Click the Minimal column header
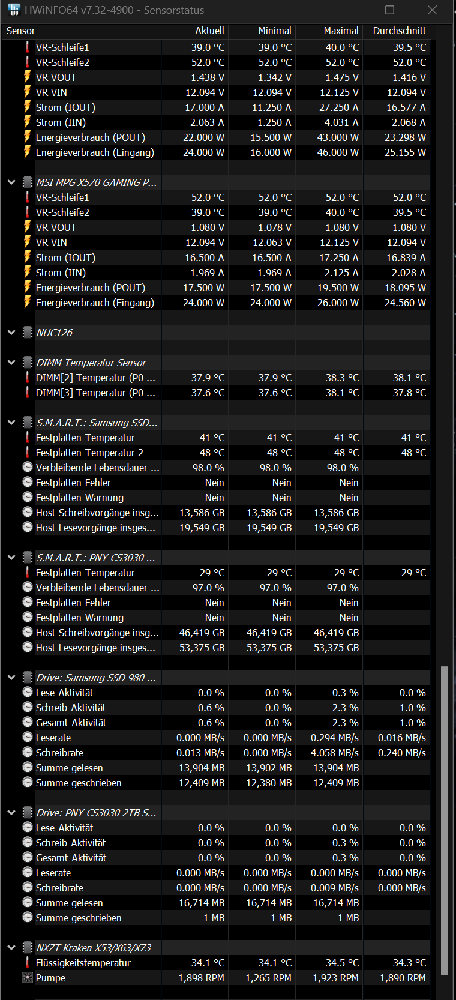The image size is (456, 1000). (262, 31)
